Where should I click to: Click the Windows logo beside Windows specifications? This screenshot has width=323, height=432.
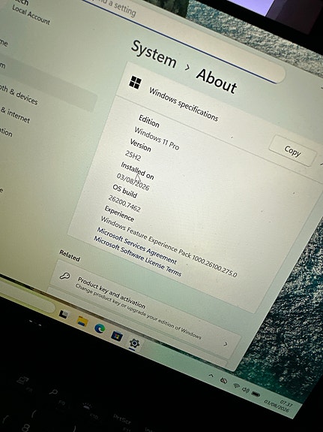135,82
